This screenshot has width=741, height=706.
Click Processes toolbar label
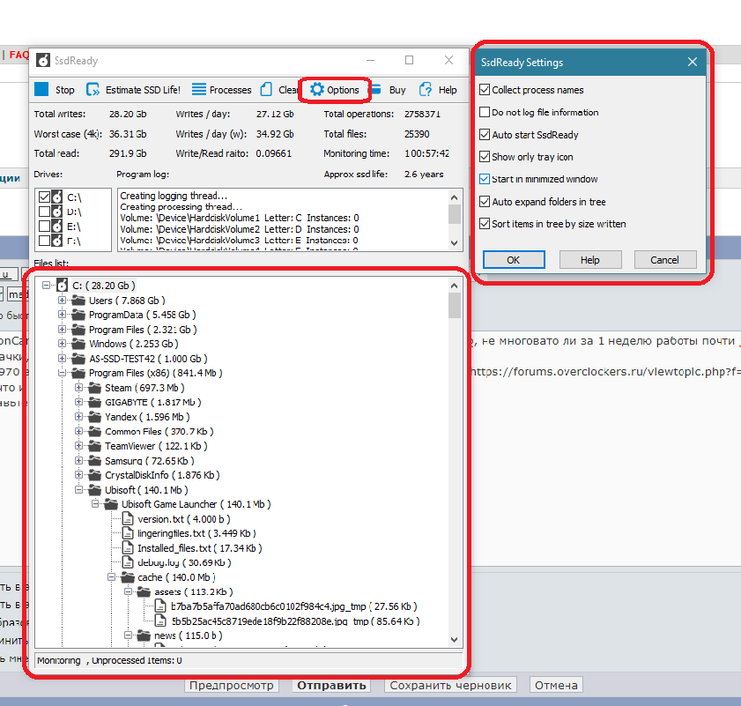231,90
